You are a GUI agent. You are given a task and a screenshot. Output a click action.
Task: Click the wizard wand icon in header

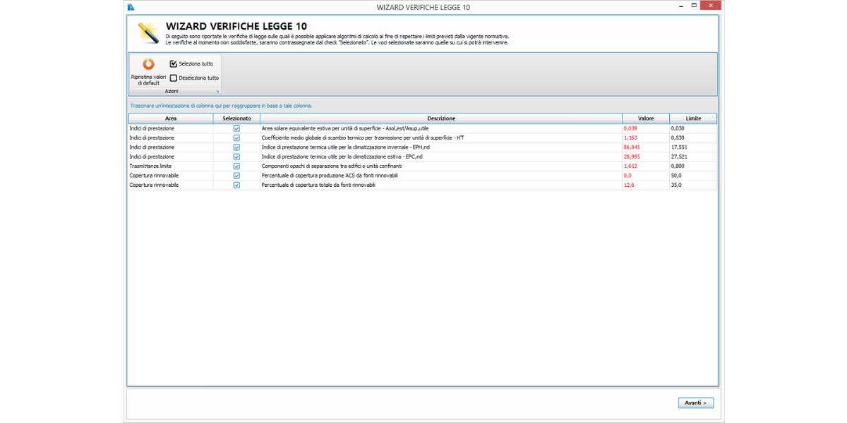click(148, 33)
